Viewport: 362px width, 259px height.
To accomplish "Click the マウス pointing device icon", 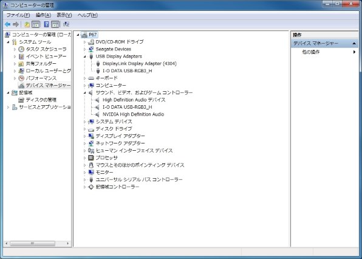I will point(91,165).
